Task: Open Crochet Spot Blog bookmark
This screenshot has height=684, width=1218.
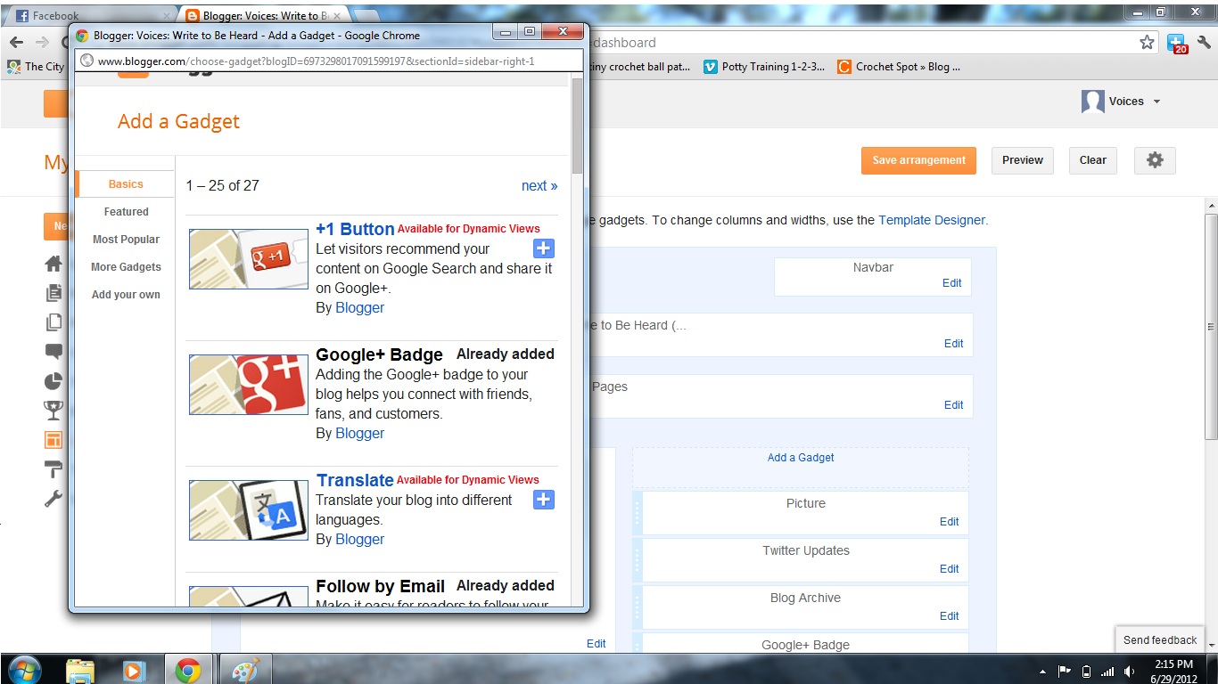Action: point(899,67)
